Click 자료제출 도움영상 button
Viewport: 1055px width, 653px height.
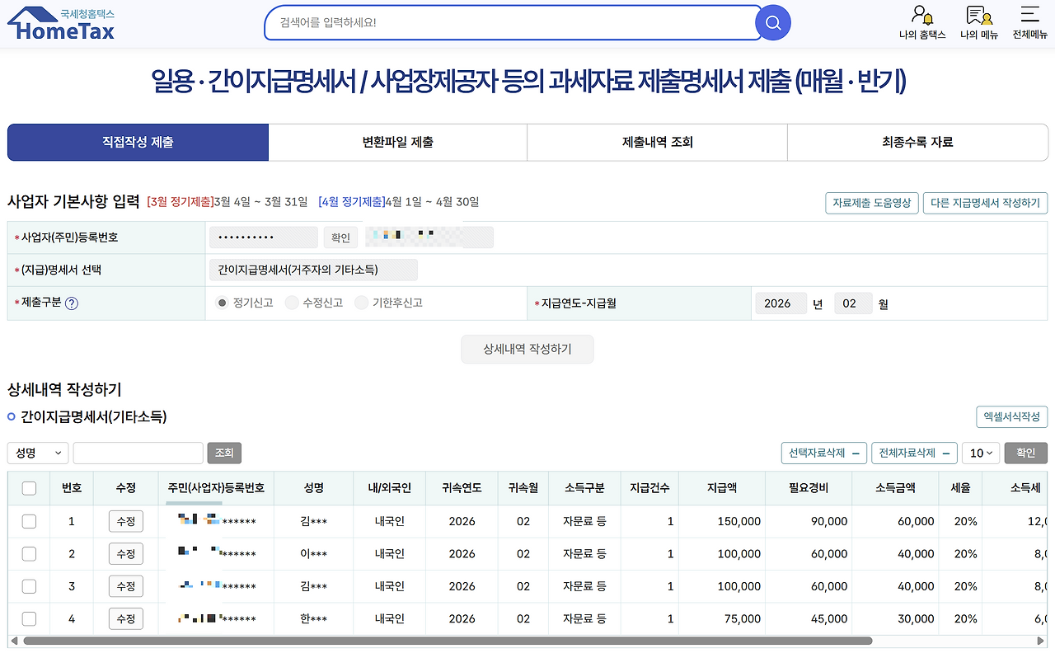pyautogui.click(x=872, y=203)
